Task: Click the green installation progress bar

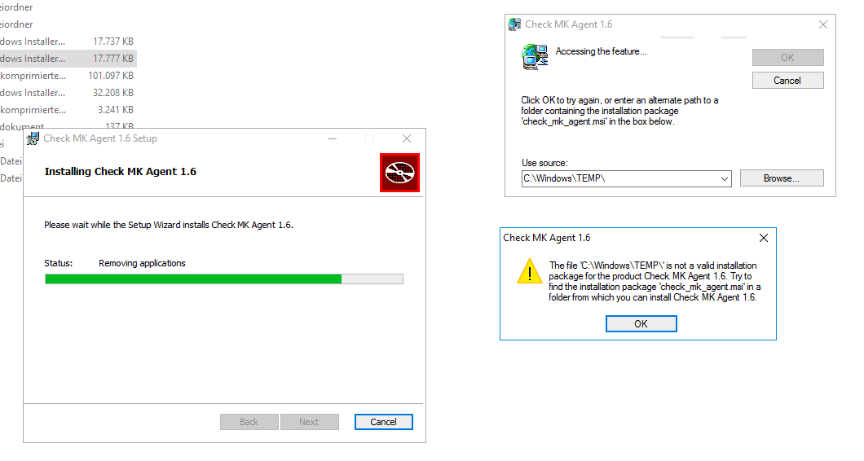Action: pyautogui.click(x=193, y=279)
